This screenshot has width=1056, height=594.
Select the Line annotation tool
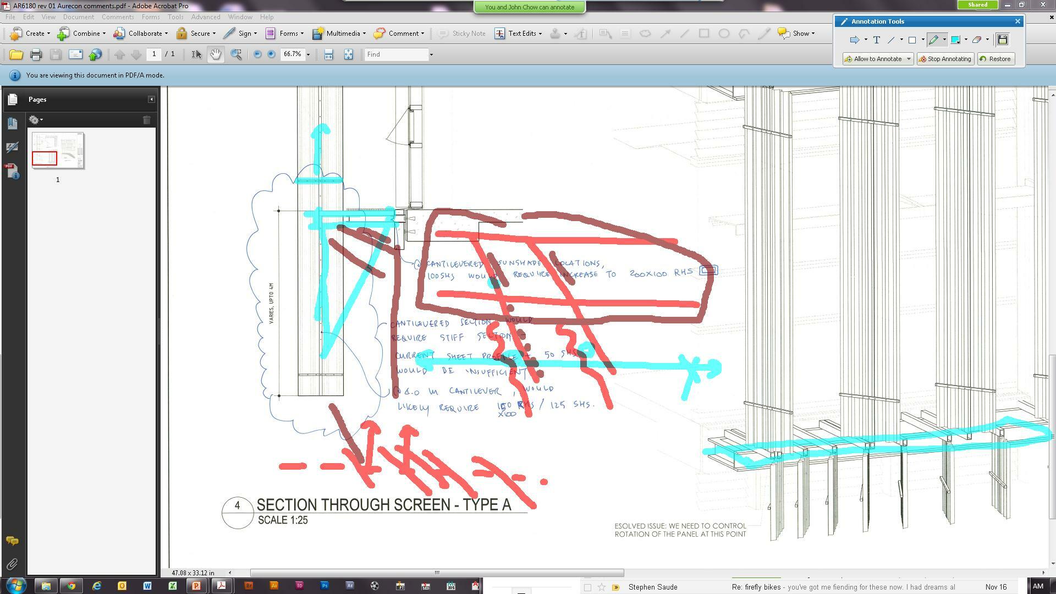891,40
